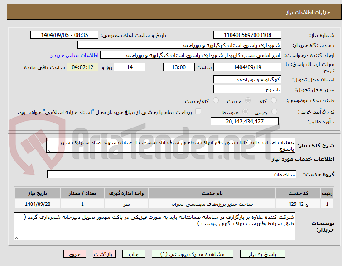Click the شماره نیاز field 1104005697000108
Viewport: 342px width, 266px height.
tap(247, 35)
